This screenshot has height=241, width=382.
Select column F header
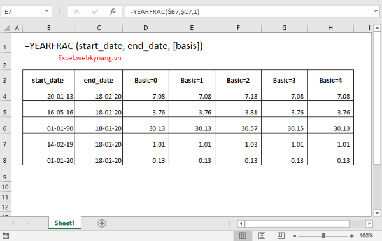tap(238, 28)
